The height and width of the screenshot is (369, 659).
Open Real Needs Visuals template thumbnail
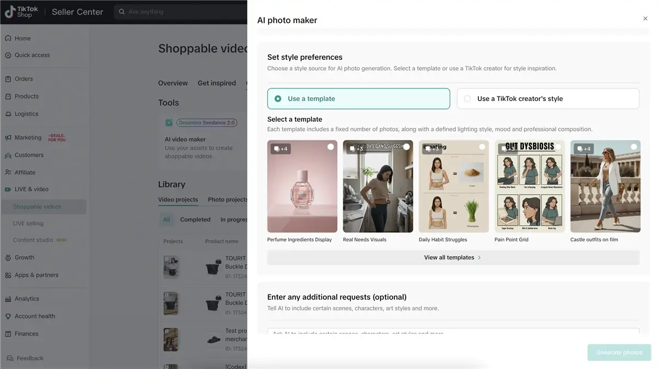pyautogui.click(x=378, y=186)
